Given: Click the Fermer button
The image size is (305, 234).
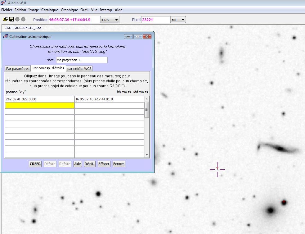Looking at the screenshot, I should (119, 164).
